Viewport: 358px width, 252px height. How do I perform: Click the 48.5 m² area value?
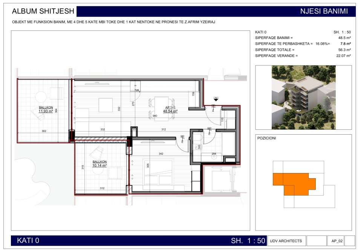click(344, 38)
